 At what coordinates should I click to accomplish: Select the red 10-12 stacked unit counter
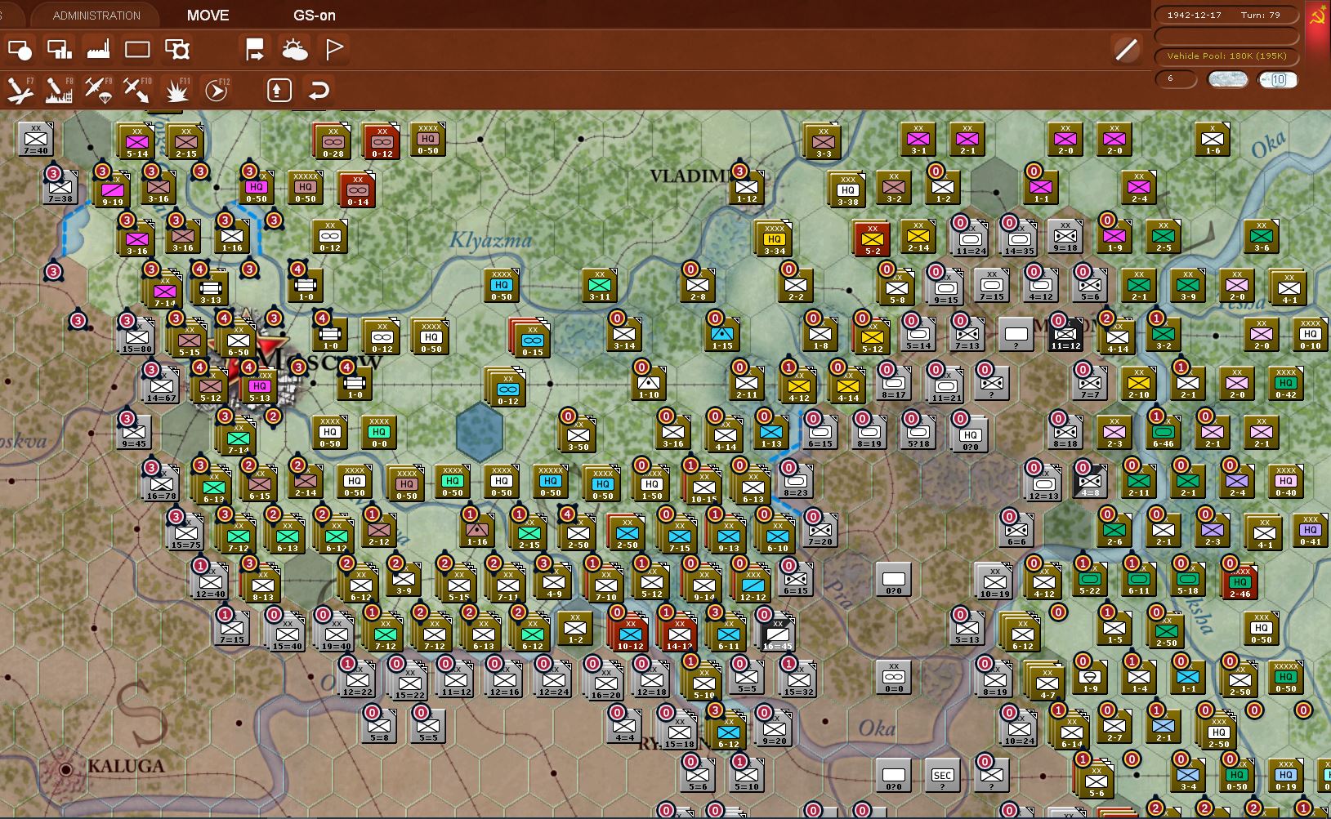(630, 634)
